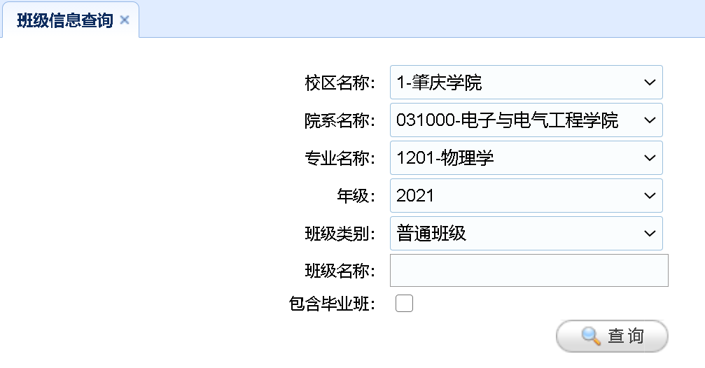Click the 班级名称 label text
The height and width of the screenshot is (368, 705).
point(340,271)
